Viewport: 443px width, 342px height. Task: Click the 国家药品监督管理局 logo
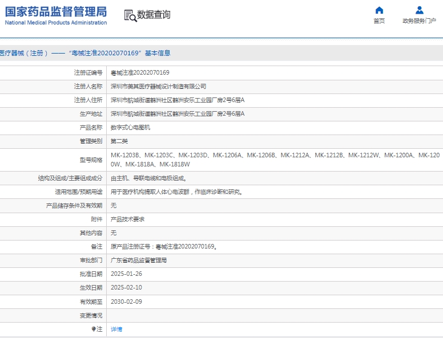[x=56, y=12]
